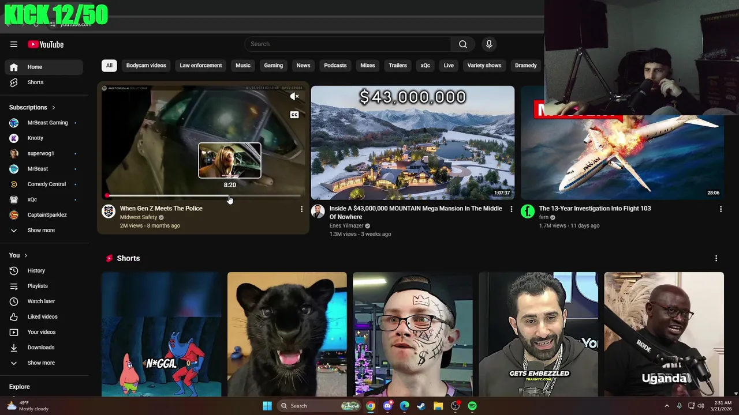Open Your videos page
The image size is (739, 415).
click(44, 332)
